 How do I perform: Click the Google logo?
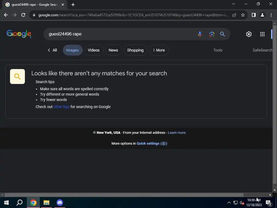(19, 34)
